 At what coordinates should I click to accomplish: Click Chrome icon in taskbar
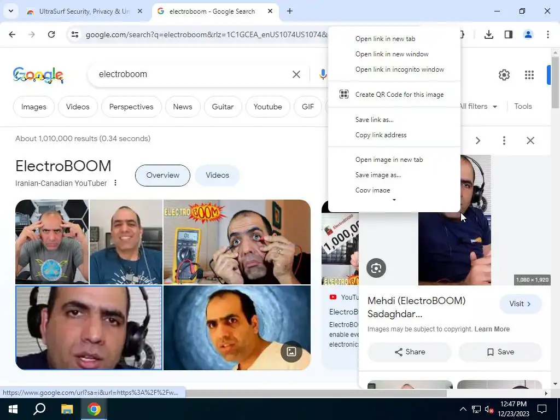pos(94,409)
